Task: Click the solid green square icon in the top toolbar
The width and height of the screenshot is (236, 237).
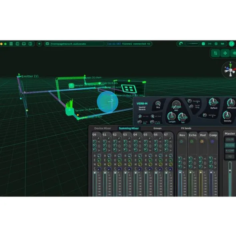Action: 203,44
